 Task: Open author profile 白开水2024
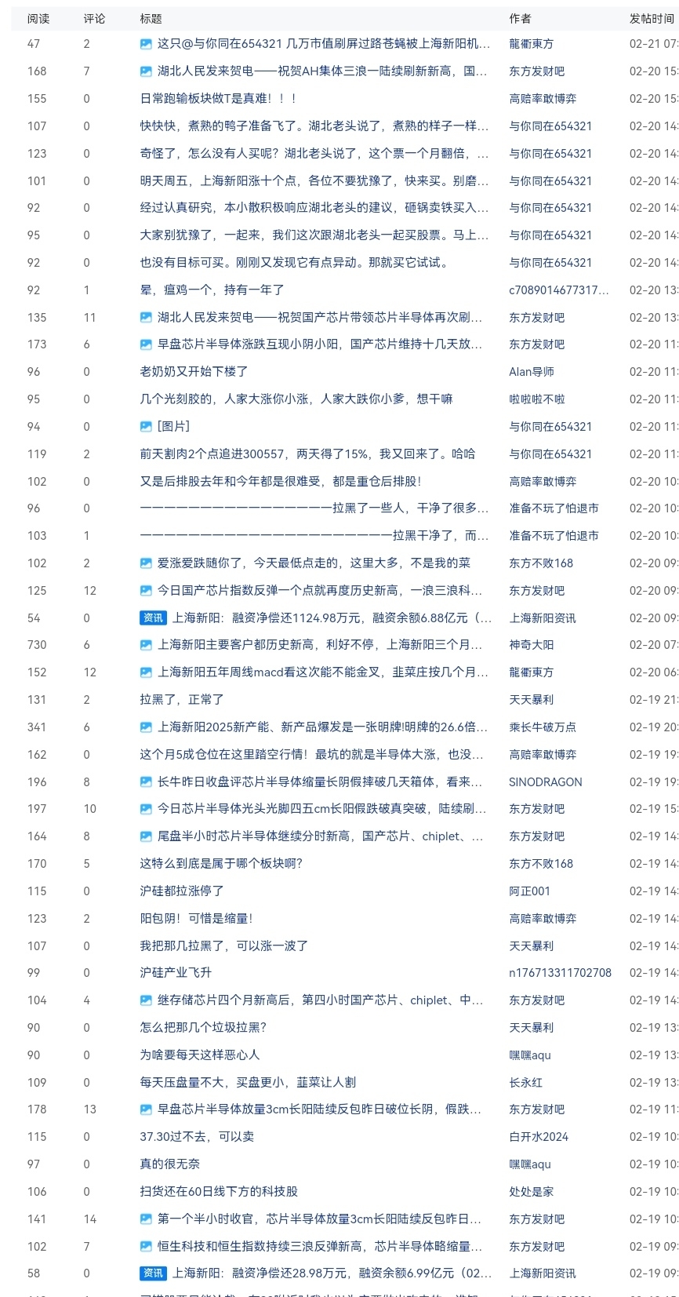click(539, 1137)
